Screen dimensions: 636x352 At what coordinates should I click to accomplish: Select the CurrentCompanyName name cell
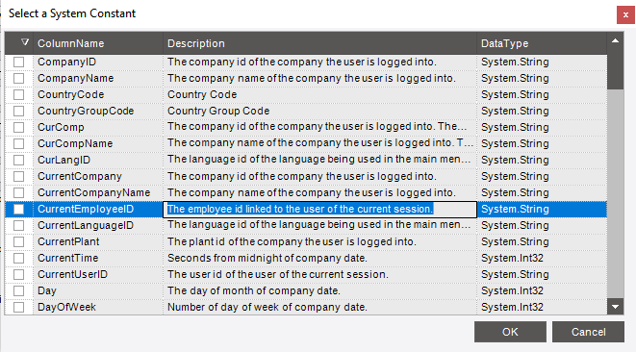(x=98, y=192)
